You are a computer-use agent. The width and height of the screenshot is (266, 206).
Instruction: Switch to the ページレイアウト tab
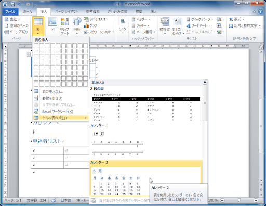click(x=66, y=12)
